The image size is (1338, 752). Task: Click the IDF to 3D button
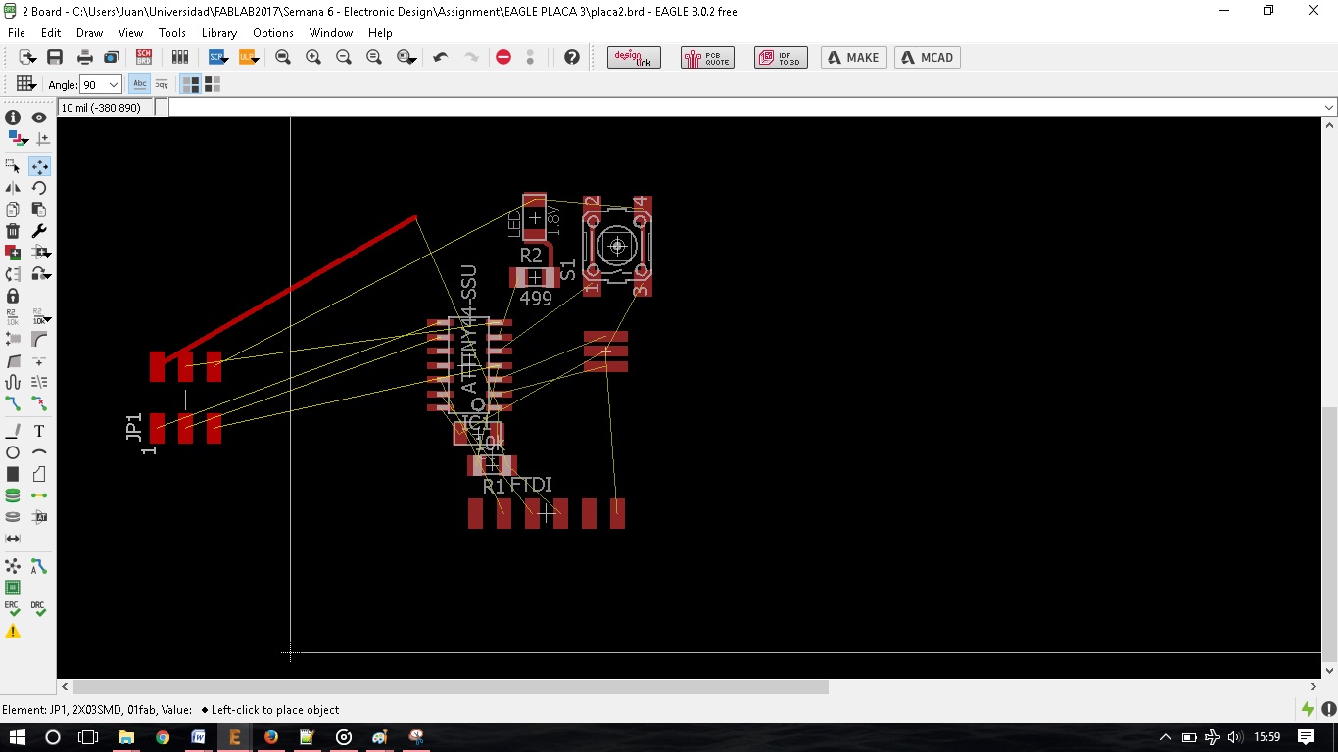pos(781,57)
